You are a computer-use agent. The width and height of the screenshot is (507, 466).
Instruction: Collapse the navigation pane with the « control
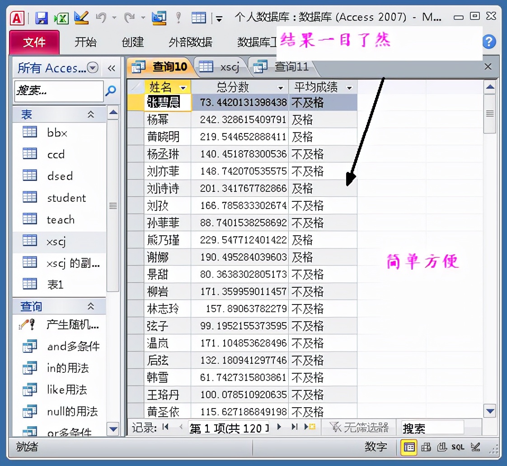point(112,67)
